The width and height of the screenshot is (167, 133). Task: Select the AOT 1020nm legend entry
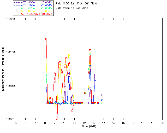click(33, 14)
